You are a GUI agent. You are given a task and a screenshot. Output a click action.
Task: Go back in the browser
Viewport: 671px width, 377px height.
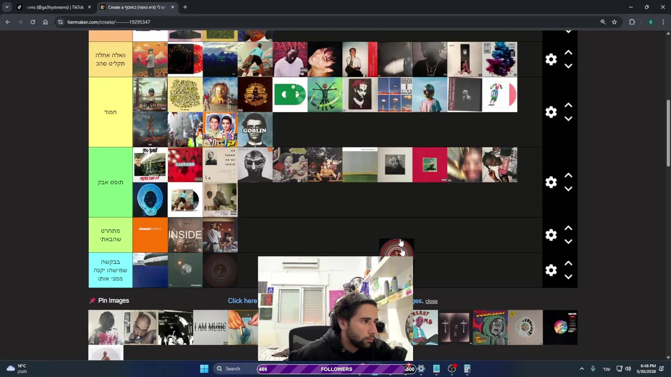(x=7, y=22)
